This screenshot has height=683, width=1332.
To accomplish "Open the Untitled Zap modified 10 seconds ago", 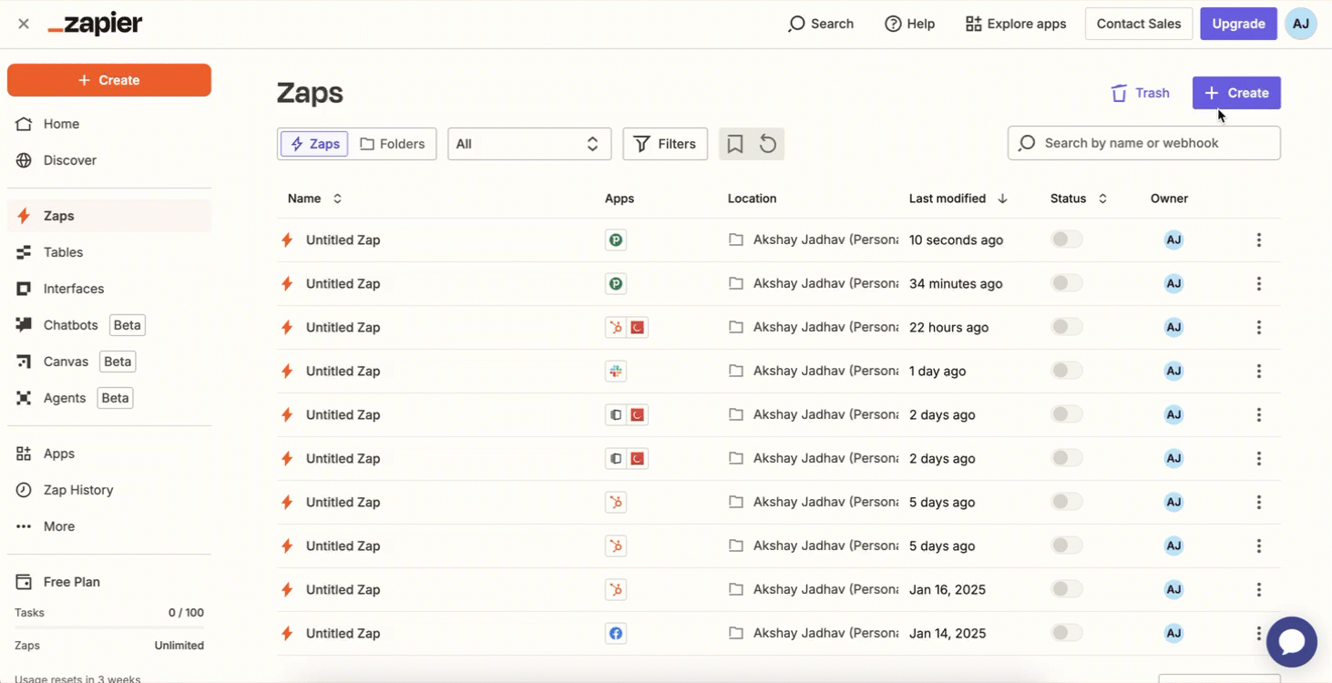I will [343, 240].
